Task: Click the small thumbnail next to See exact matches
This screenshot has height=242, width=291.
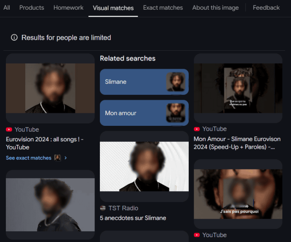Action: point(58,158)
